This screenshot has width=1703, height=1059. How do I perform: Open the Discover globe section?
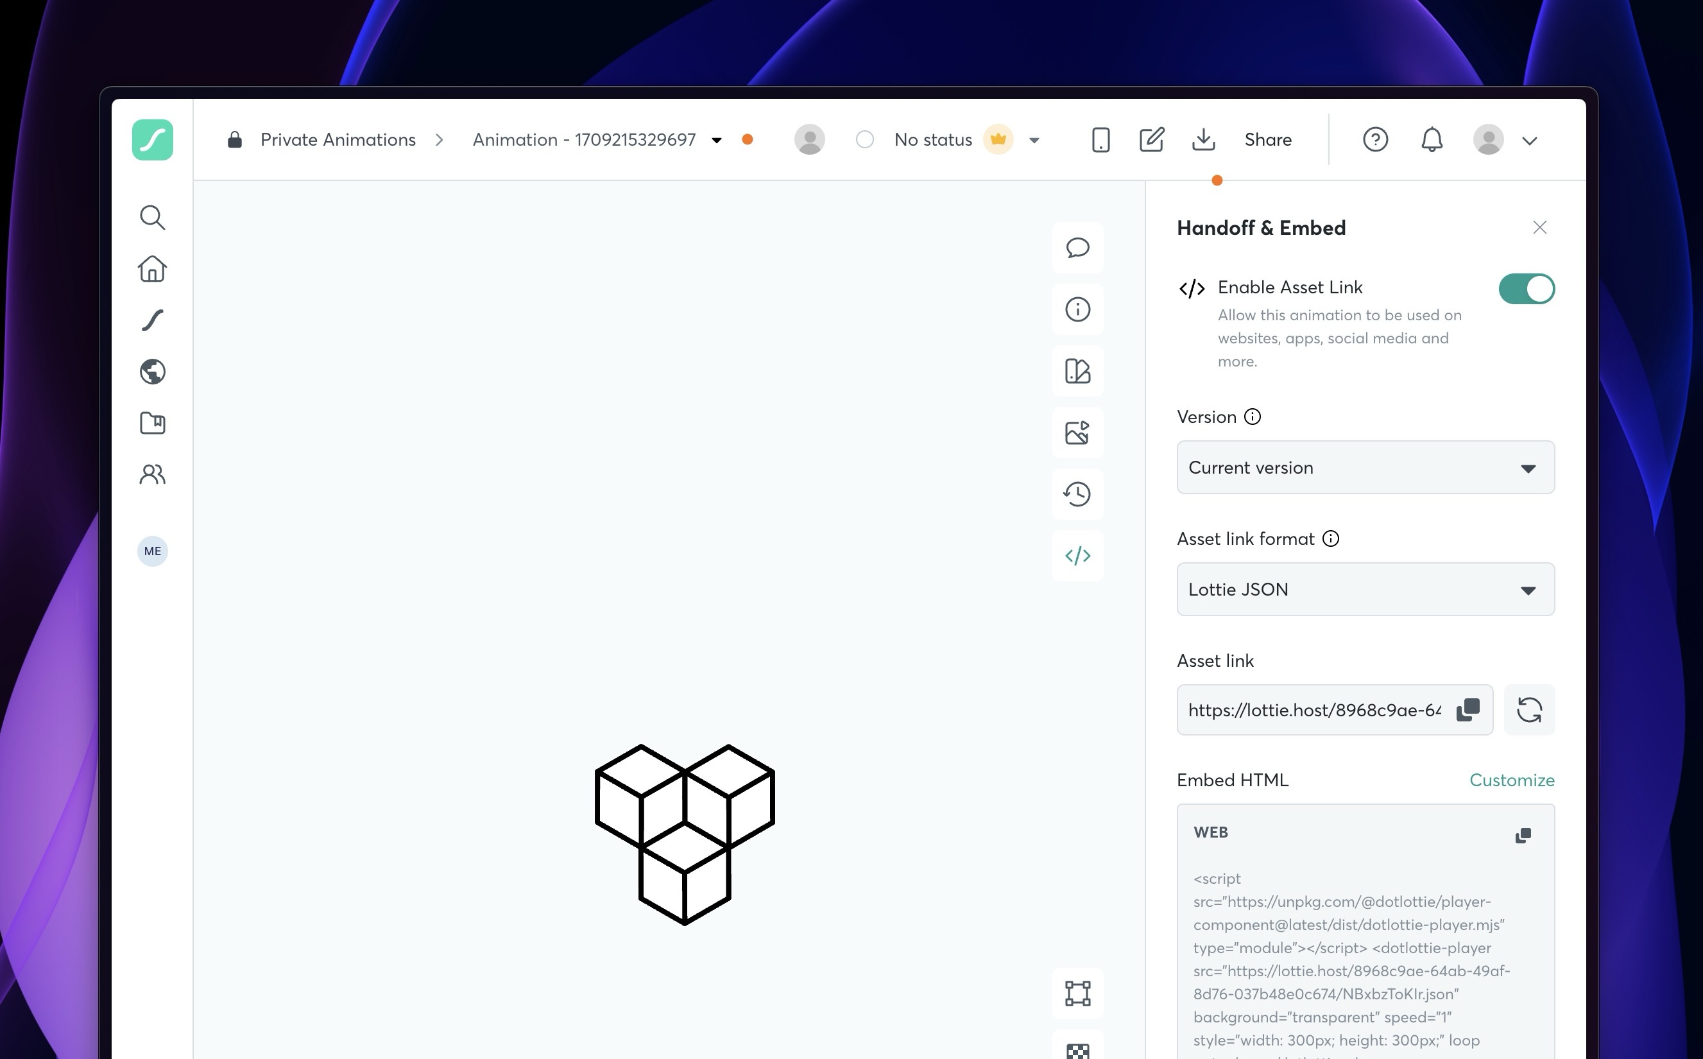coord(153,371)
